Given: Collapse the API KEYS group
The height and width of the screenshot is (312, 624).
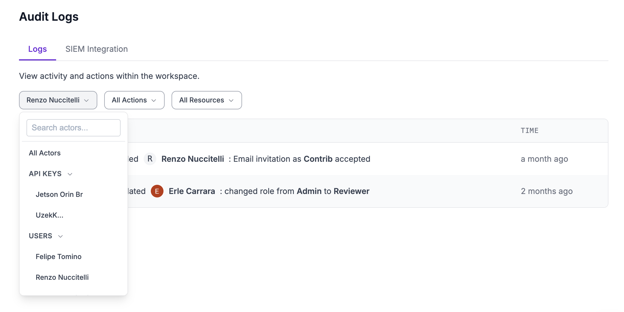Looking at the screenshot, I should pyautogui.click(x=51, y=174).
